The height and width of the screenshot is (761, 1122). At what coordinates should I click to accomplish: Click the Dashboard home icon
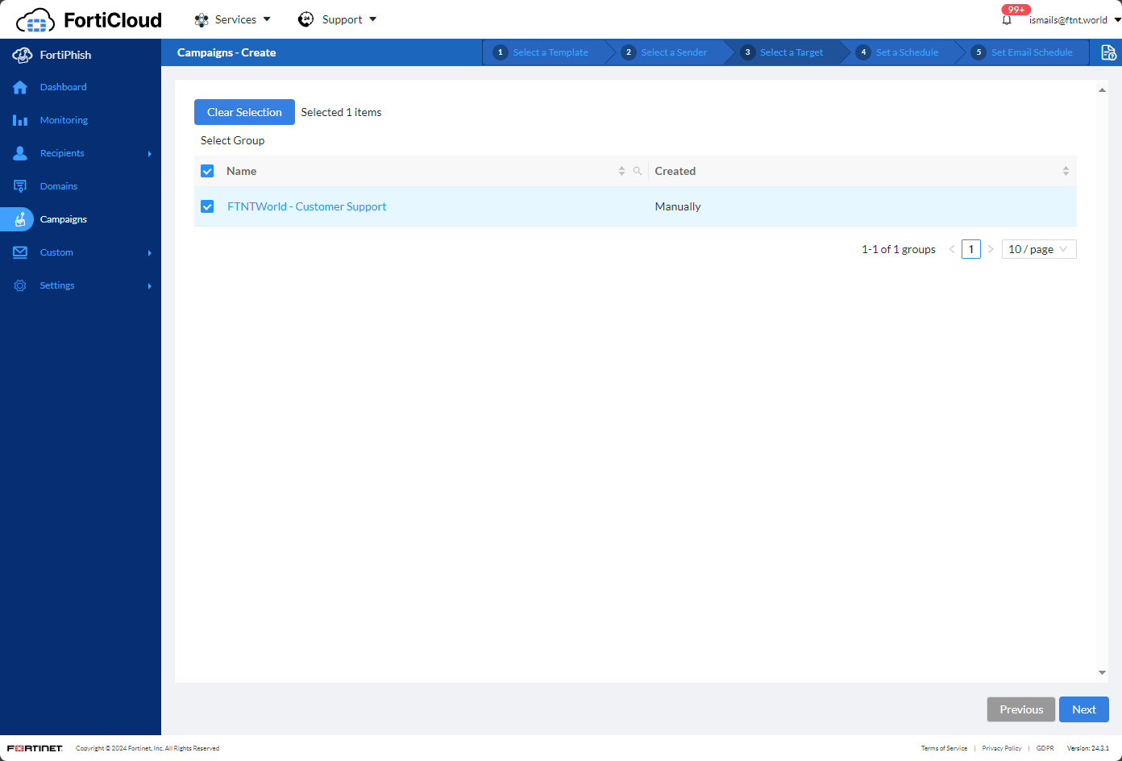pyautogui.click(x=20, y=87)
